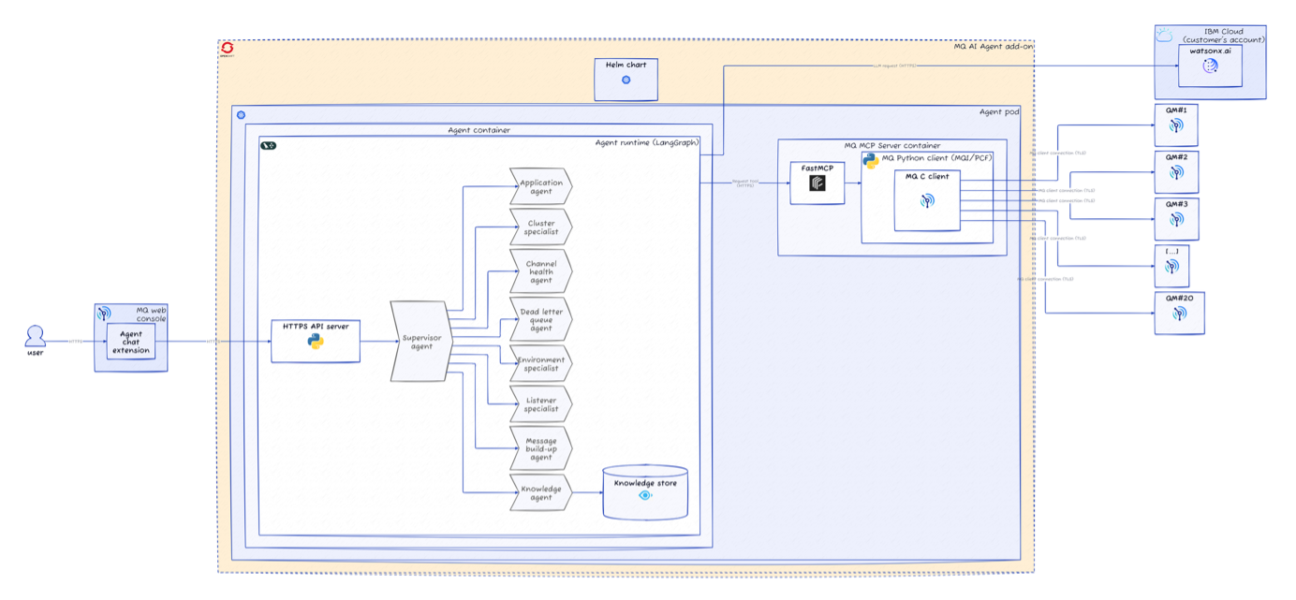The image size is (1296, 600).
Task: Click the 'Agent pod' label
Action: coord(999,112)
